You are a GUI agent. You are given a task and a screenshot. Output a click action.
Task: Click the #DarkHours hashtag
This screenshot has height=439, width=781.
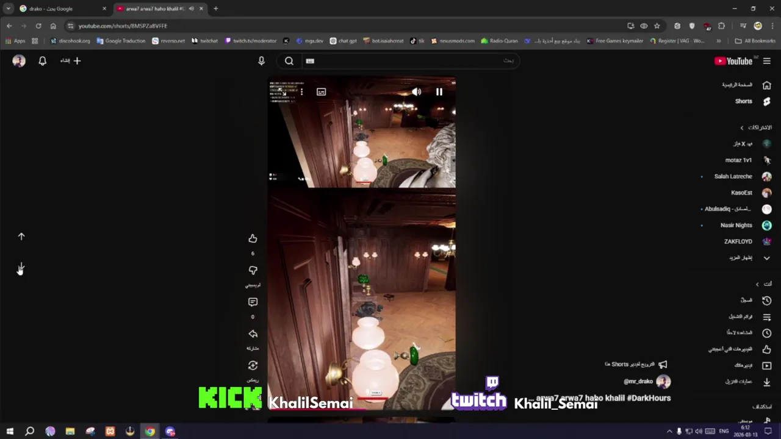click(x=649, y=398)
